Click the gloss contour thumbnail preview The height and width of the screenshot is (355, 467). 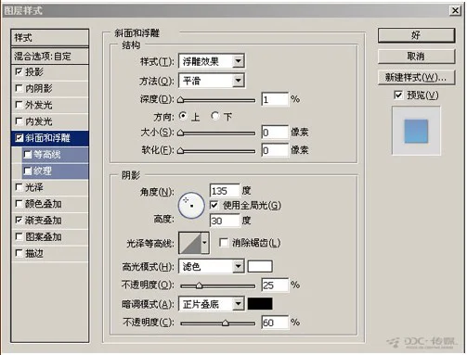click(190, 243)
